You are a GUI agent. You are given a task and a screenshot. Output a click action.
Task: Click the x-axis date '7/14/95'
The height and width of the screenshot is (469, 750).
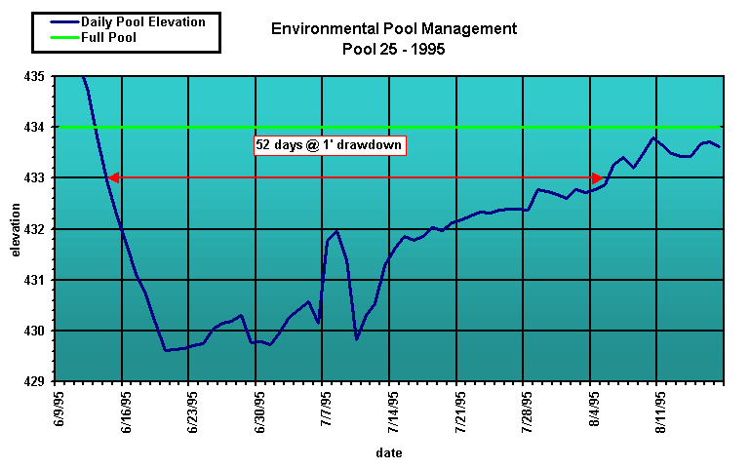[393, 412]
